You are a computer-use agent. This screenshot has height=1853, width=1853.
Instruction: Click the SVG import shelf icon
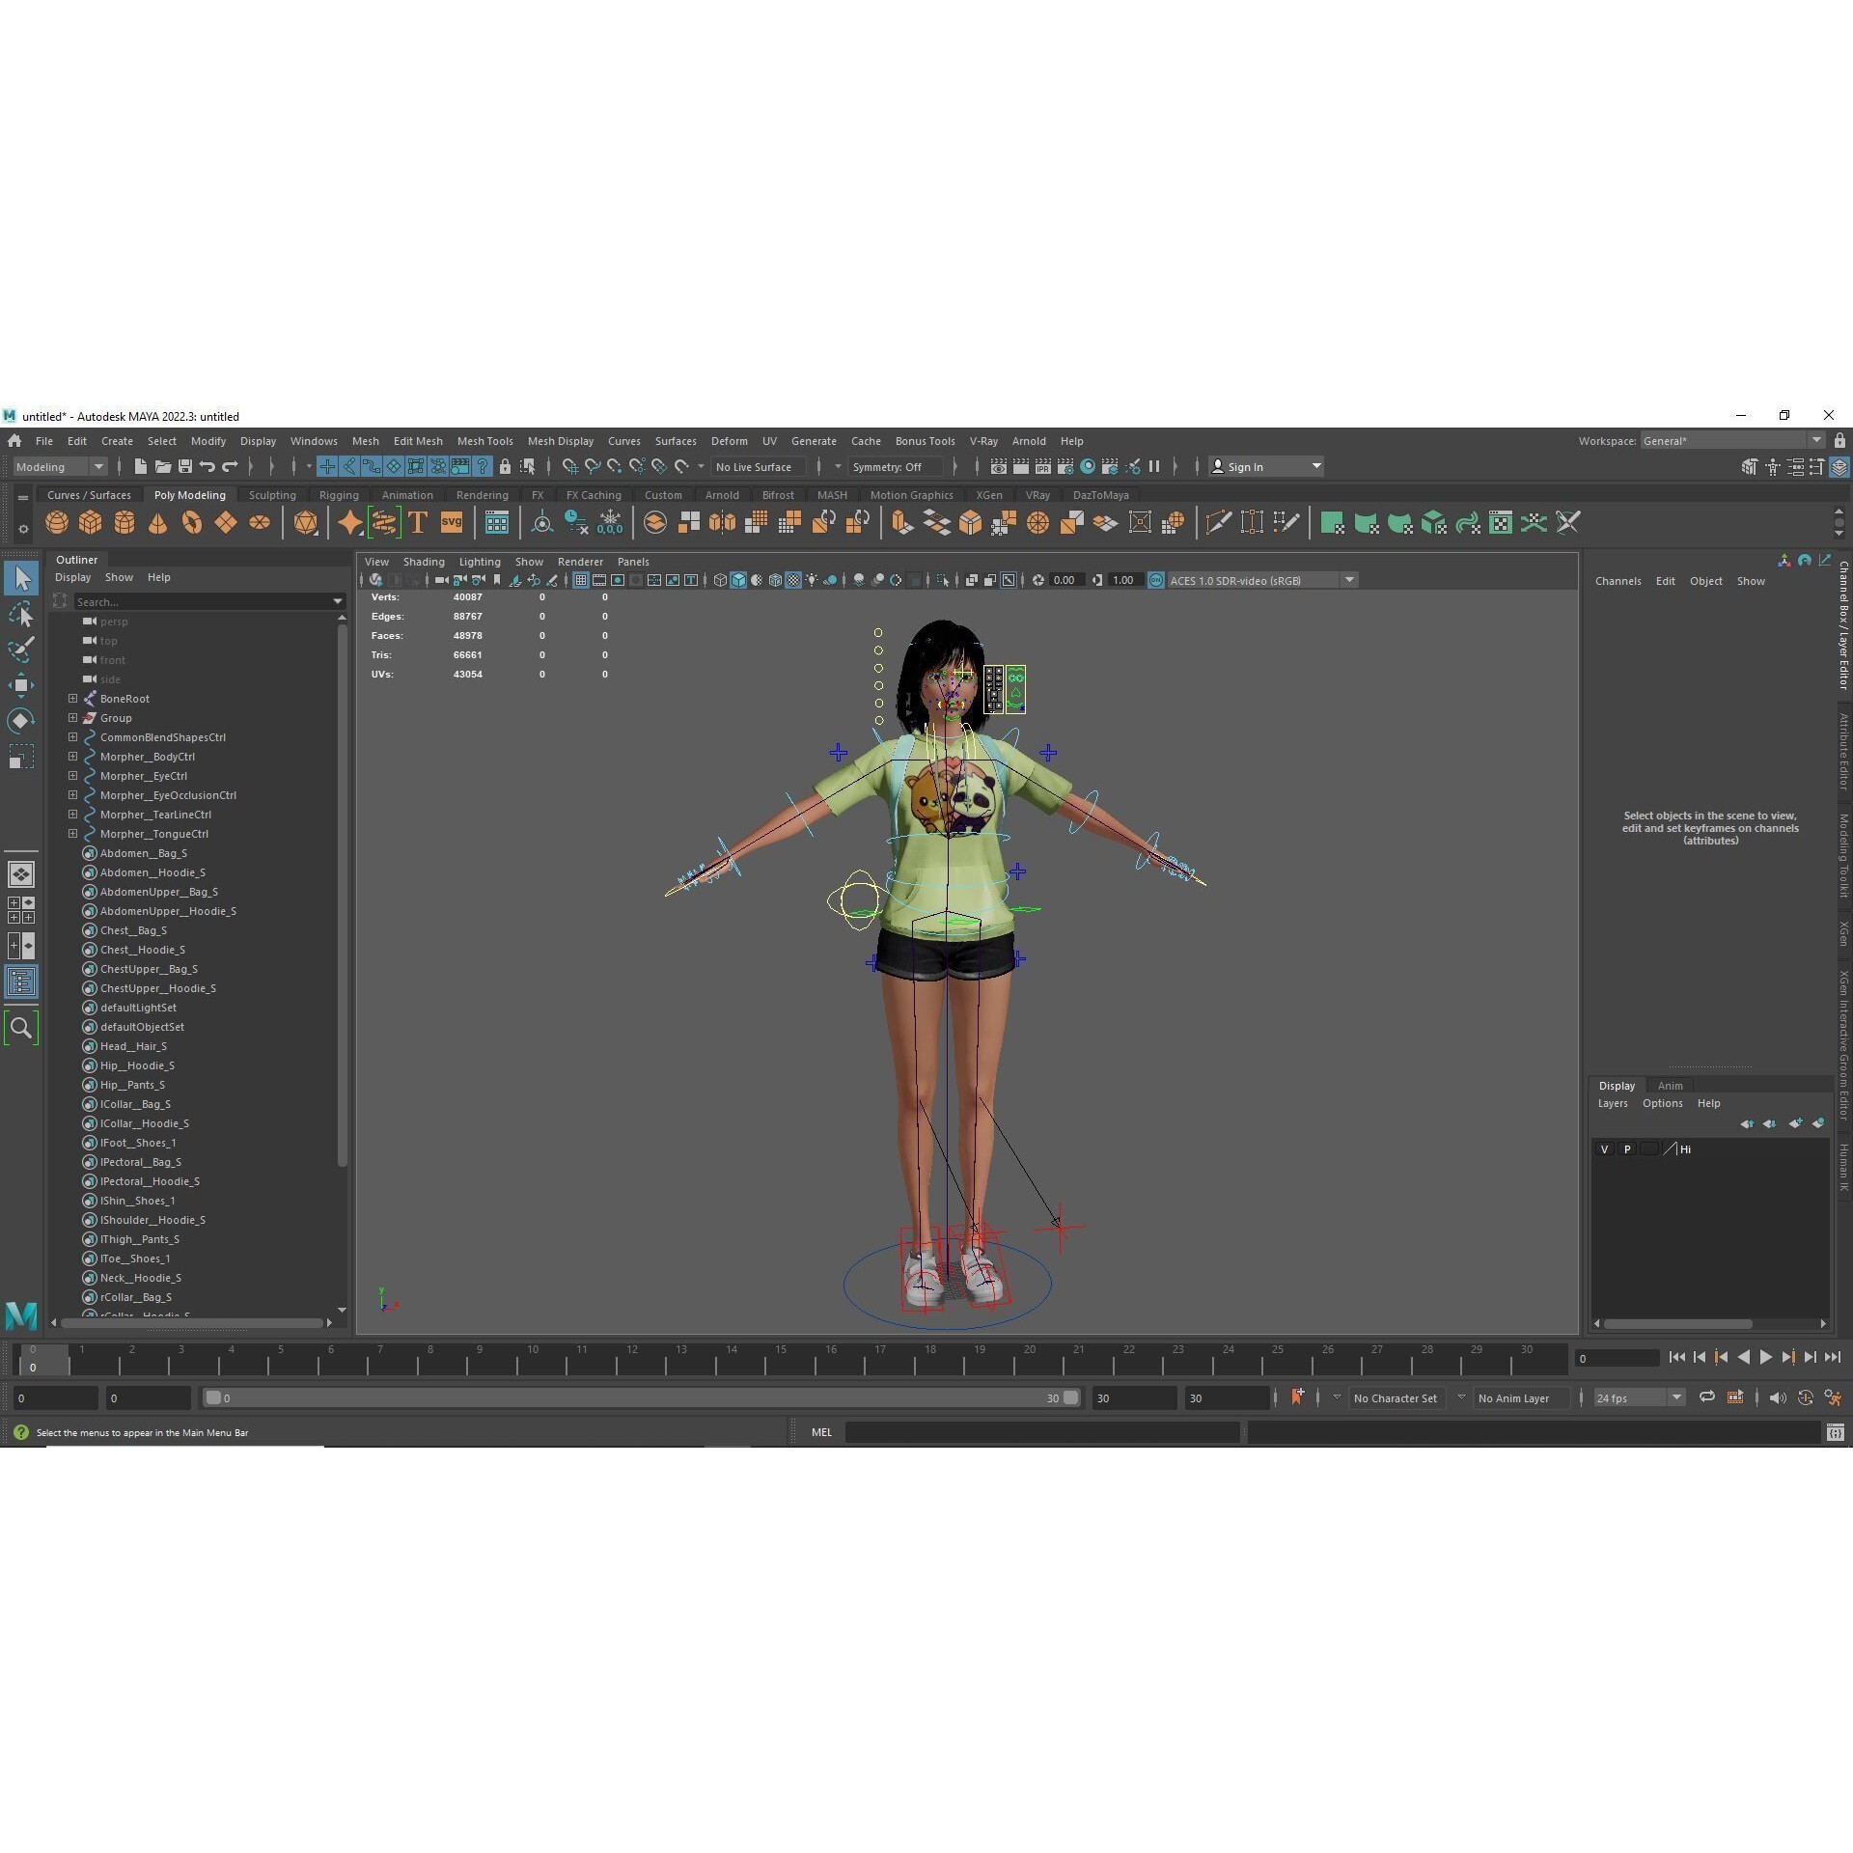[x=452, y=523]
